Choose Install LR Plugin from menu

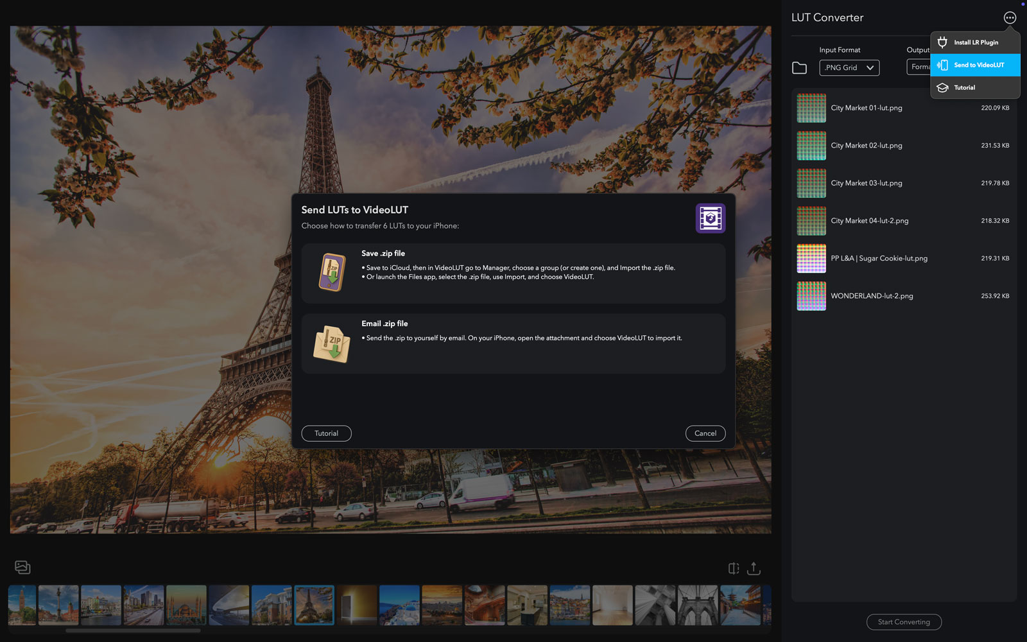click(x=975, y=42)
